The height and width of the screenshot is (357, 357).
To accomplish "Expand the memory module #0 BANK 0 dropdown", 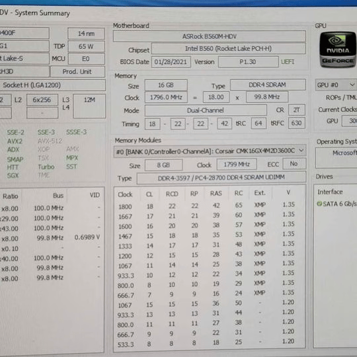I will [x=210, y=151].
